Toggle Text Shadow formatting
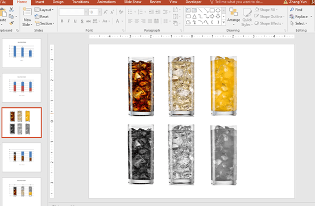 pyautogui.click(x=82, y=21)
